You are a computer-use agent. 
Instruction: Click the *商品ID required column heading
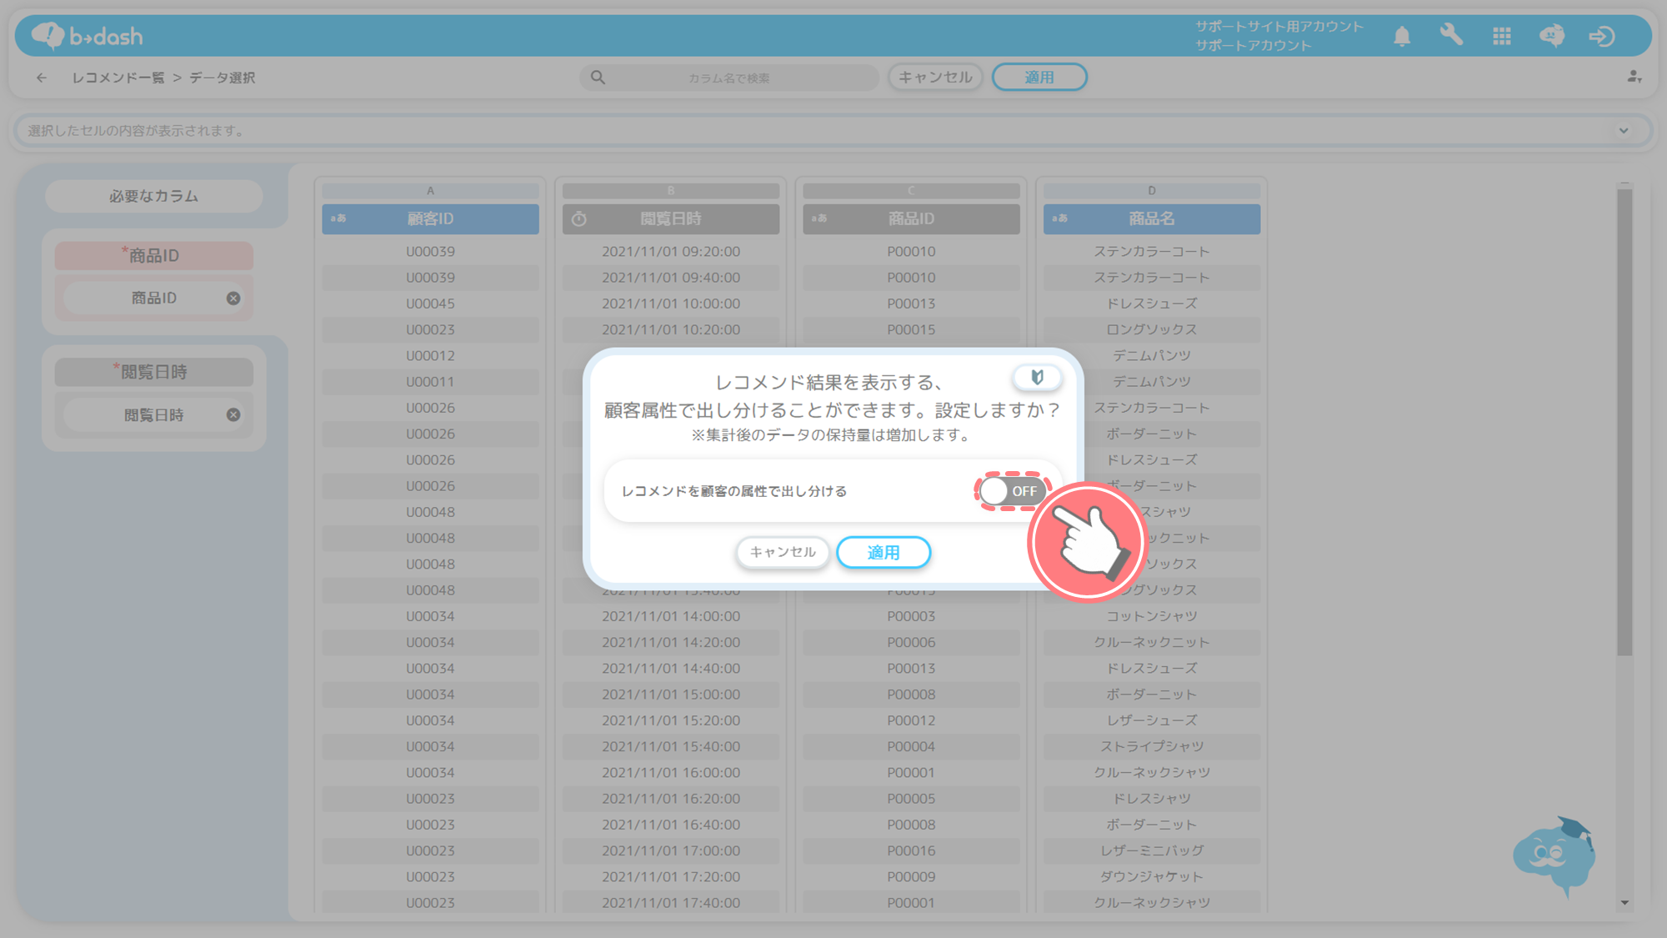(x=154, y=255)
